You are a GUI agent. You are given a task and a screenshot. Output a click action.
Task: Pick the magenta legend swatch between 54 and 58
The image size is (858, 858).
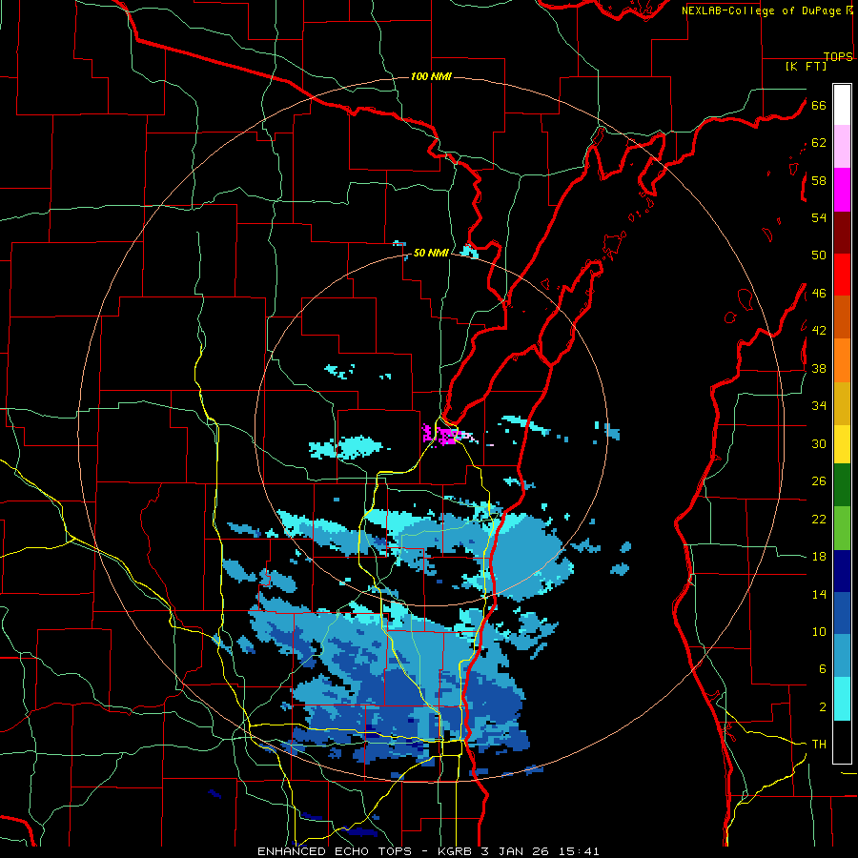(x=842, y=190)
